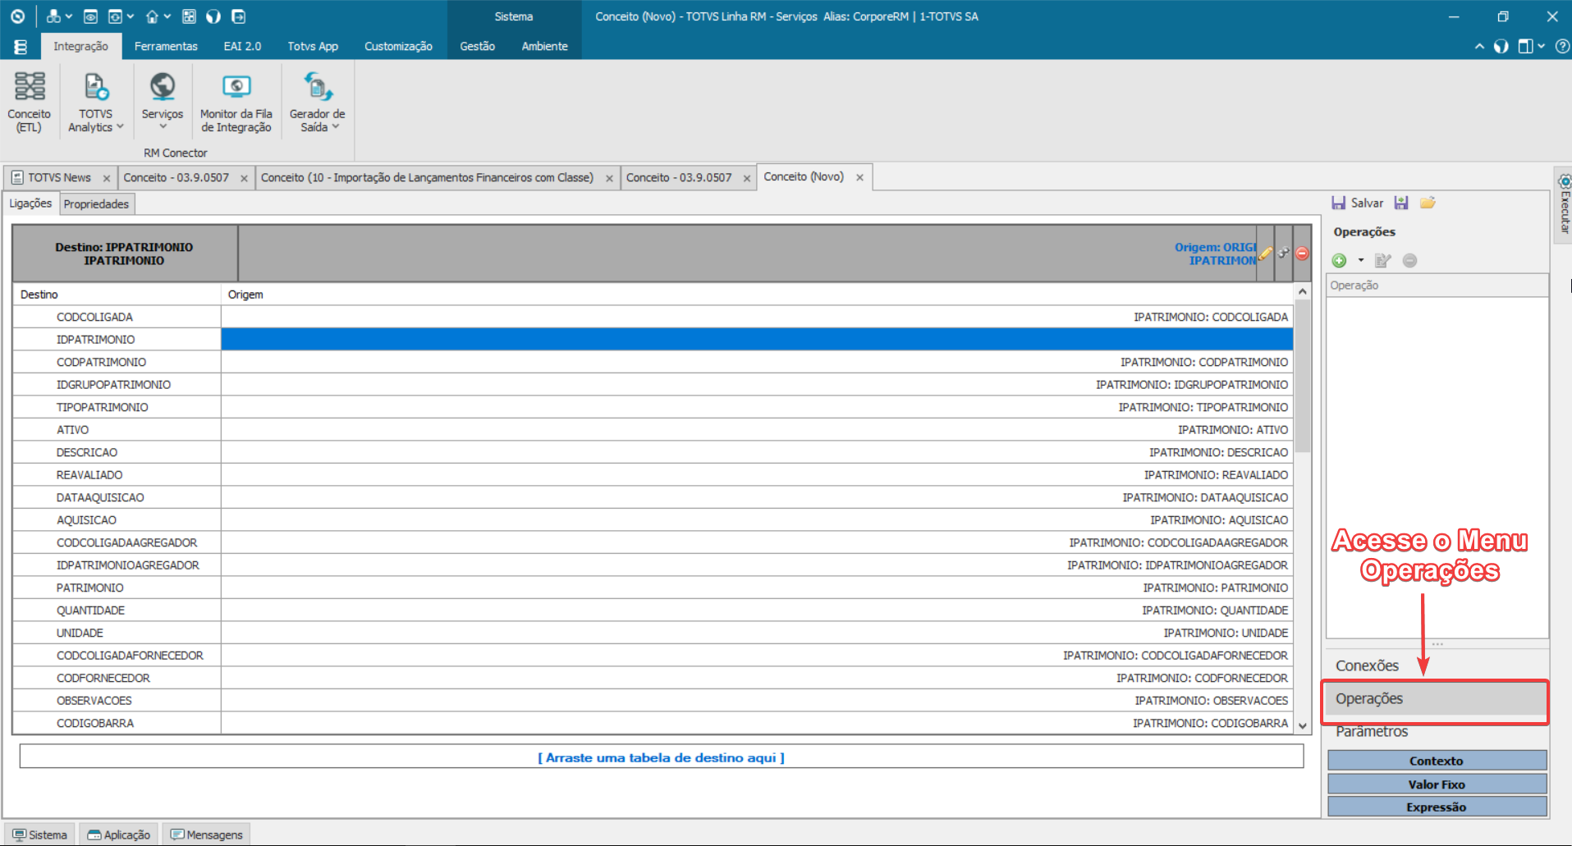Select the Ambiente ribbon tab
1572x846 pixels.
point(544,47)
